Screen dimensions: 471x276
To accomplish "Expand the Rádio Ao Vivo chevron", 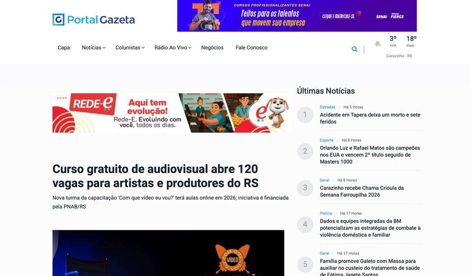I will [190, 48].
